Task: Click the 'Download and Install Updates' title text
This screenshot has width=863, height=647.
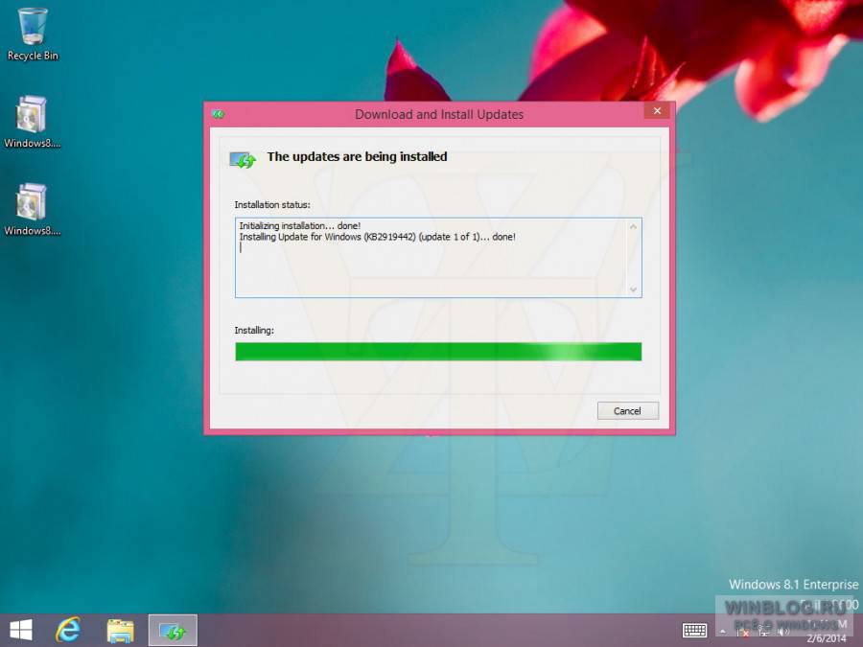Action: pos(439,114)
